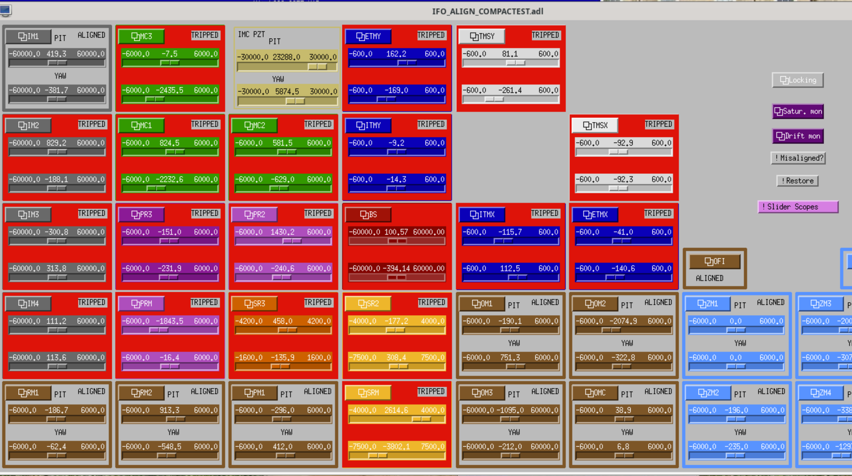852x476 pixels.
Task: Open the Slider Scopes command menu
Action: (x=797, y=207)
